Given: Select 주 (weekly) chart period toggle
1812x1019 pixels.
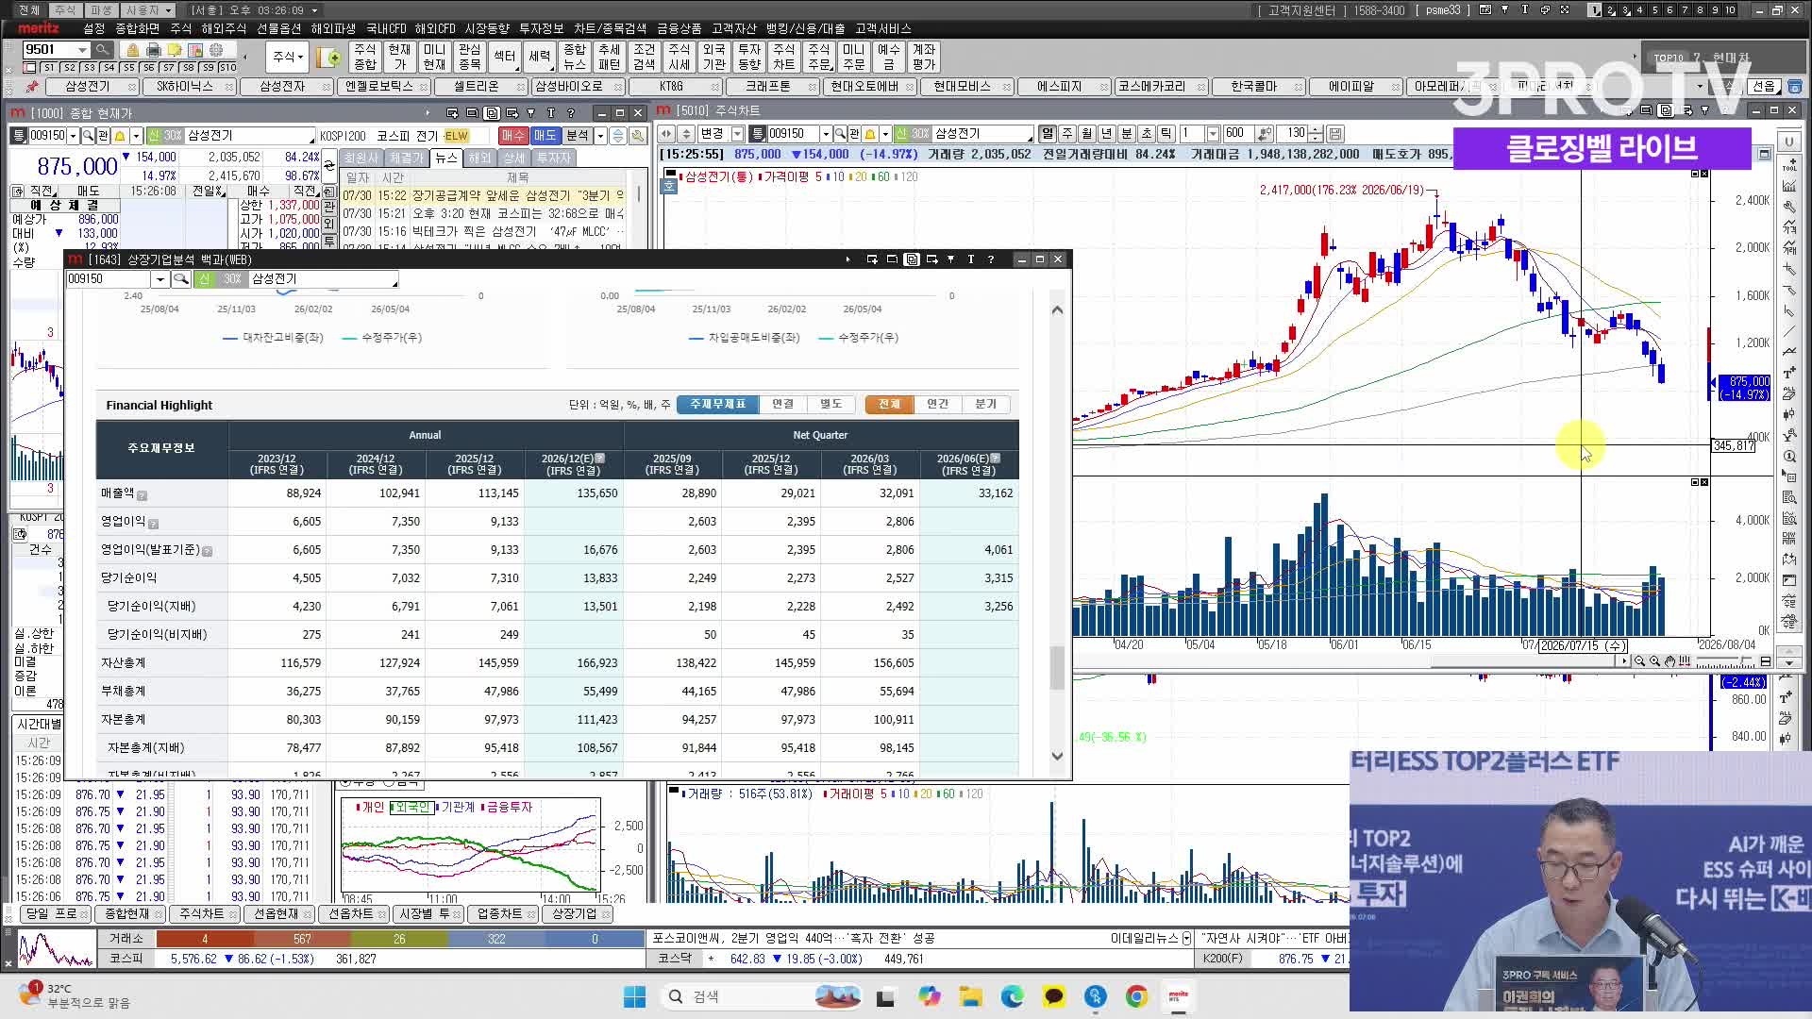Looking at the screenshot, I should pos(1067,134).
